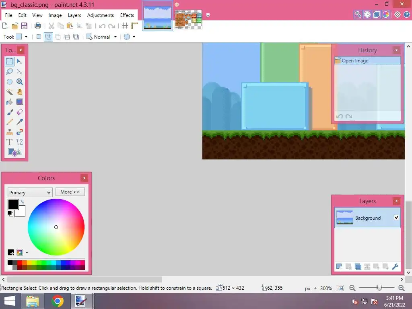The height and width of the screenshot is (309, 412).
Task: Select the Clone Stamp tool
Action: click(10, 132)
